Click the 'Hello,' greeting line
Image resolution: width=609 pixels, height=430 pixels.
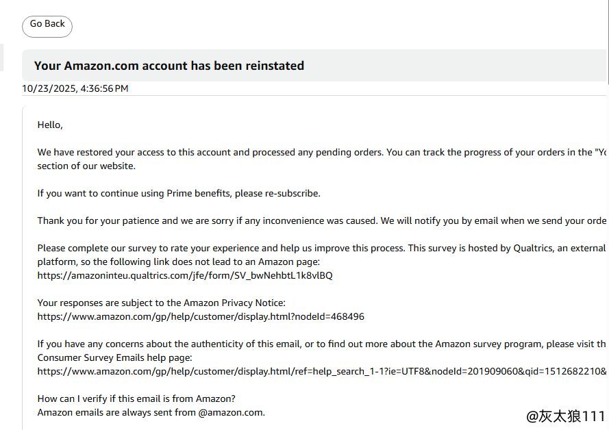pos(50,125)
